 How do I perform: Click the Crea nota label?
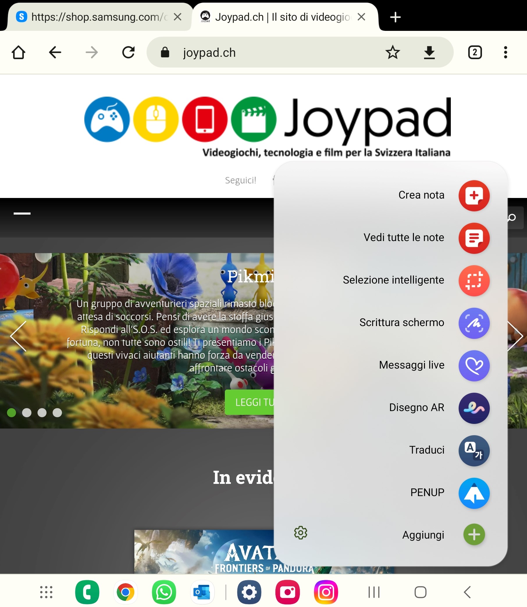point(421,195)
